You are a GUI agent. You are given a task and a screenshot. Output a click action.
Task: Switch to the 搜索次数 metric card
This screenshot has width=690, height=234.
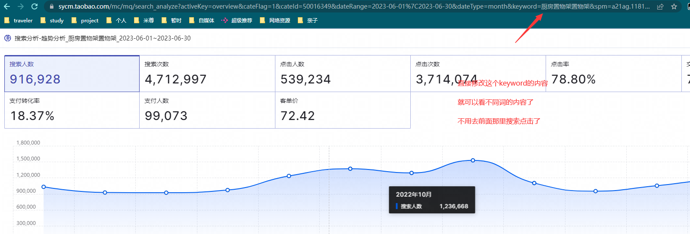pyautogui.click(x=207, y=74)
